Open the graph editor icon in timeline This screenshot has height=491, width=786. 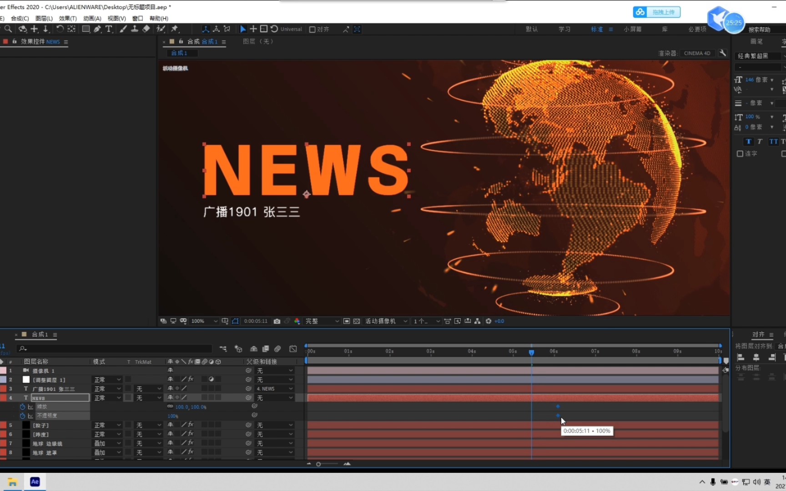coord(293,349)
